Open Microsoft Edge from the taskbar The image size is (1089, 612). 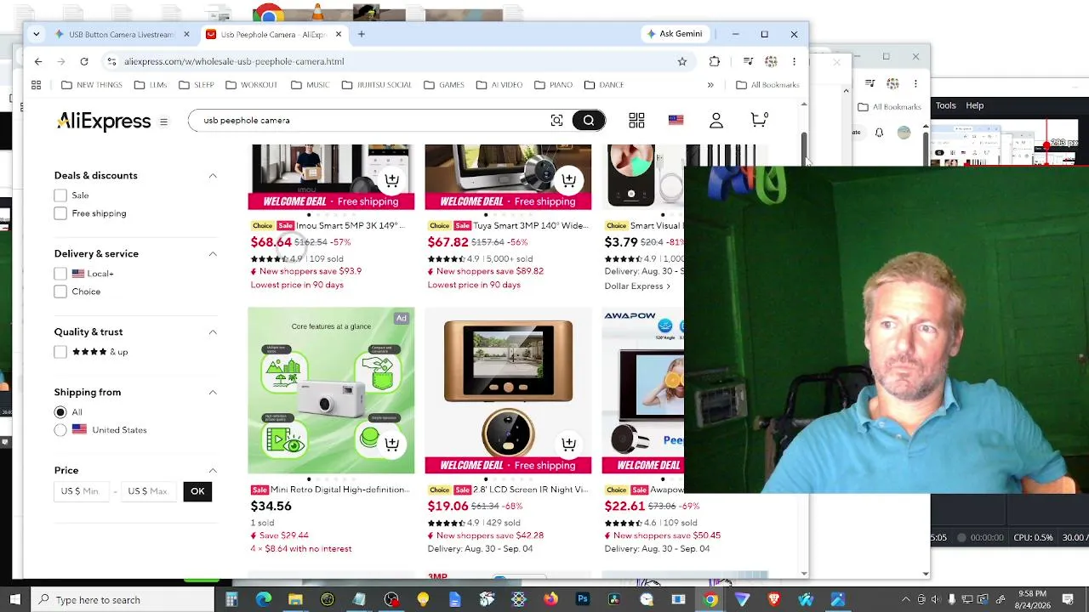click(x=264, y=599)
